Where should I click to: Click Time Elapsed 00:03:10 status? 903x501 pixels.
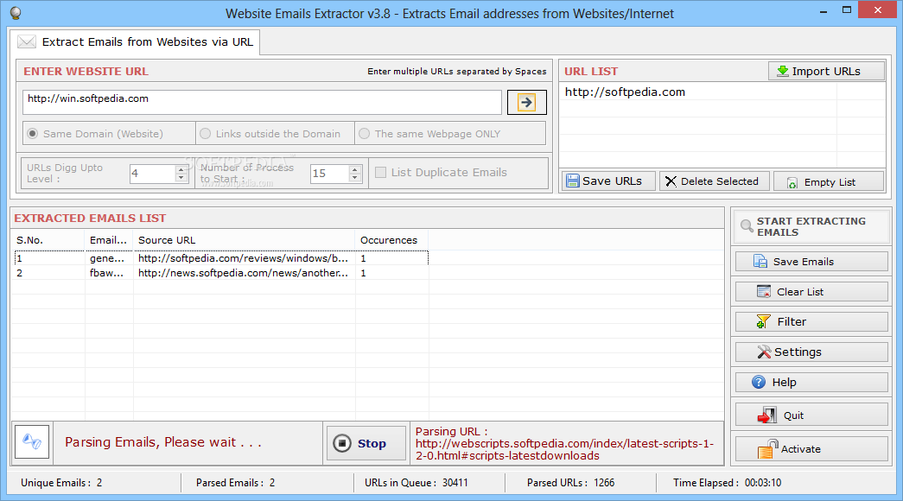[728, 483]
